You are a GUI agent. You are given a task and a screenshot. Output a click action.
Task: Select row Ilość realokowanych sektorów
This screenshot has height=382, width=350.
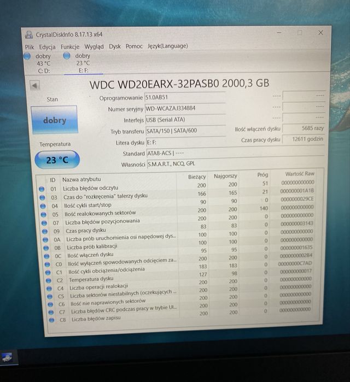click(x=177, y=211)
